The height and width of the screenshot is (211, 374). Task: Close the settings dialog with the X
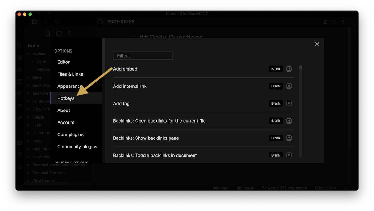[x=317, y=44]
